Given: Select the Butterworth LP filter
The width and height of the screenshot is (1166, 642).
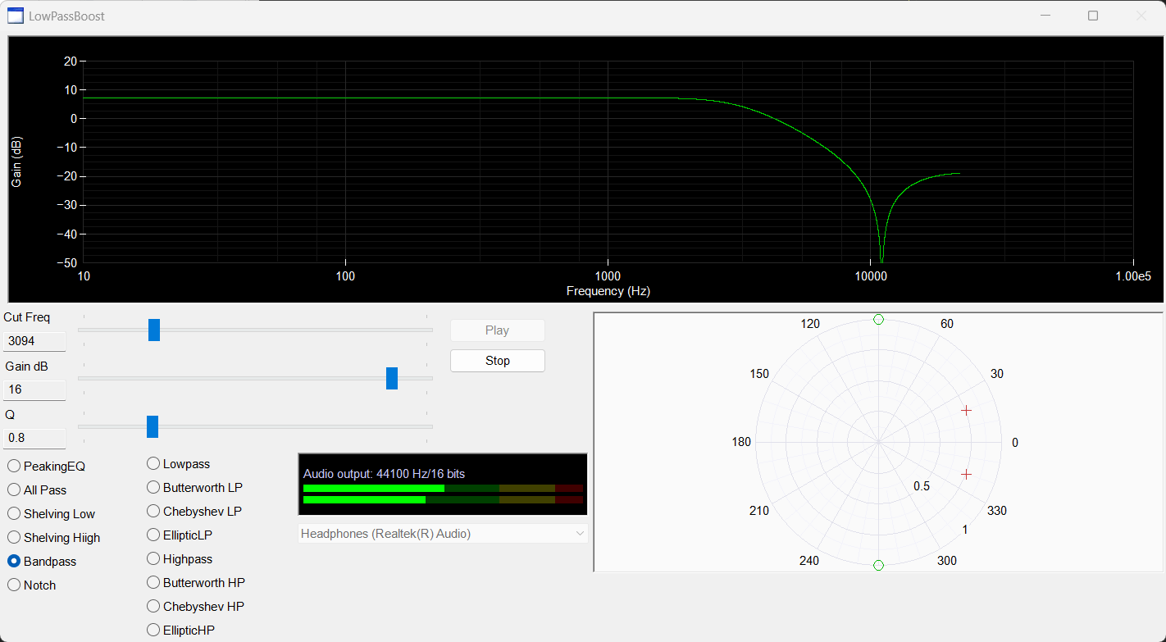Looking at the screenshot, I should pos(195,488).
